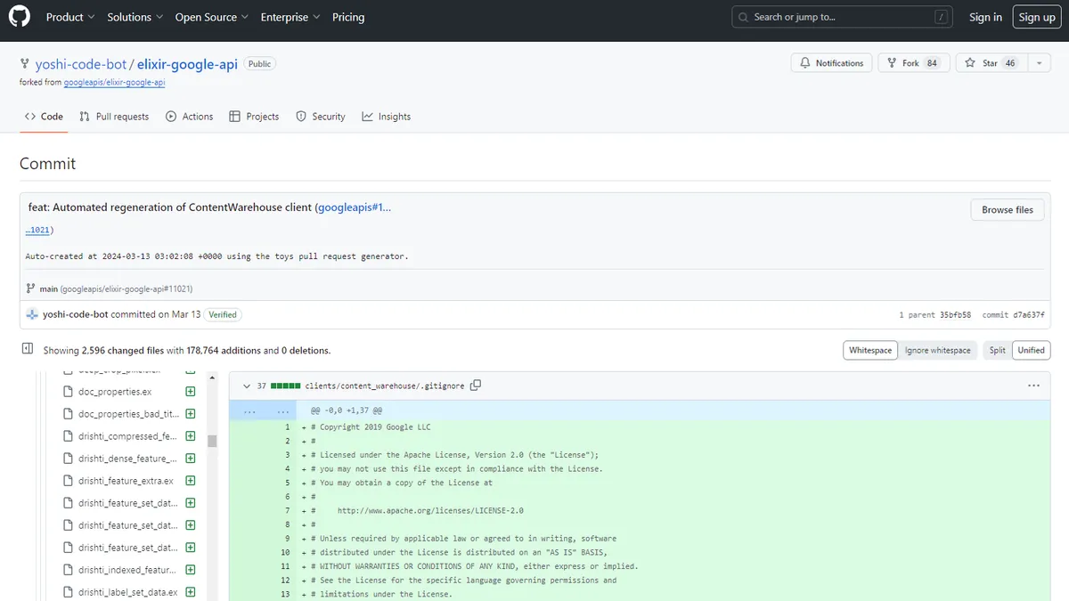Image resolution: width=1069 pixels, height=601 pixels.
Task: Click the added-file plus icon for drishti_dense_feature_...
Action: (191, 459)
